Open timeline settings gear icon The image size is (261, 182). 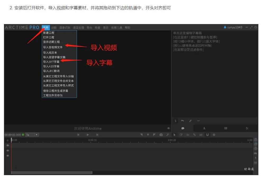(x=214, y=135)
